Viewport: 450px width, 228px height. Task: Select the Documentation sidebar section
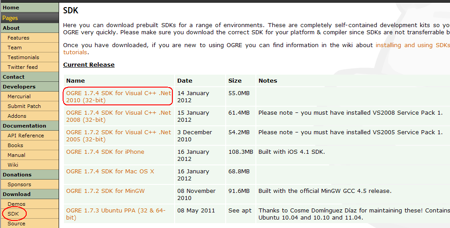click(x=30, y=125)
